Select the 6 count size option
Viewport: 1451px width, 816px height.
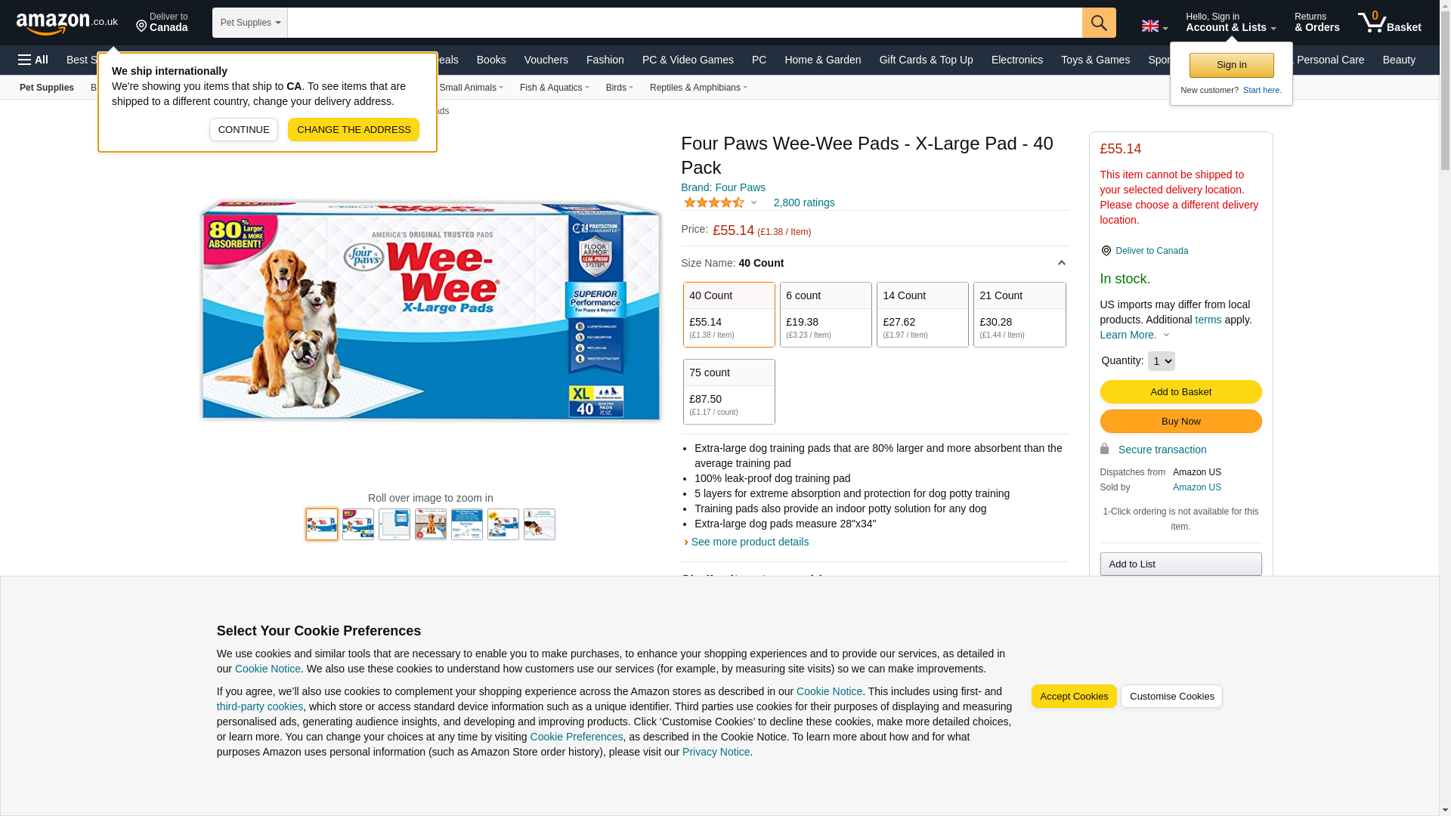click(826, 315)
